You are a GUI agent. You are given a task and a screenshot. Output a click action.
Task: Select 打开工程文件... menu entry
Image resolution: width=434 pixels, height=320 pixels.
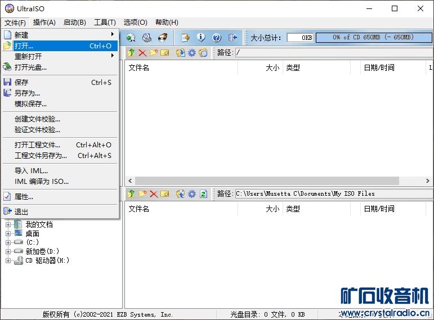(60, 145)
